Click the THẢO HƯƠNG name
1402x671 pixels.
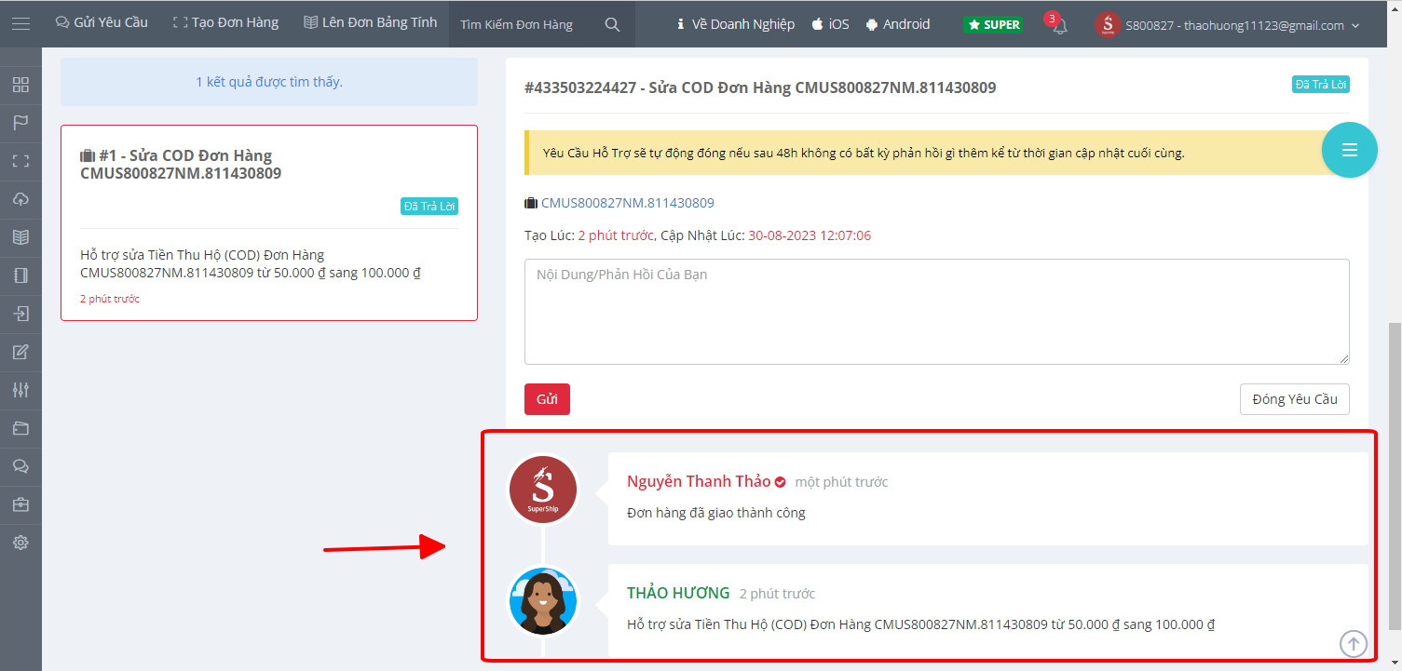[677, 594]
